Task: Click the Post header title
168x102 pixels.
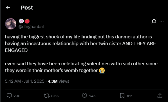Action: (27, 8)
